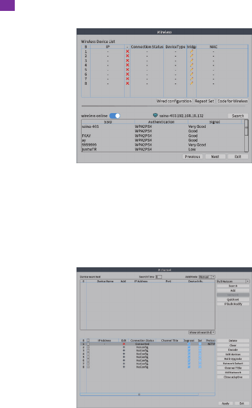Click the red X icon on wireless device 3
The height and width of the screenshot is (408, 252).
pyautogui.click(x=127, y=60)
